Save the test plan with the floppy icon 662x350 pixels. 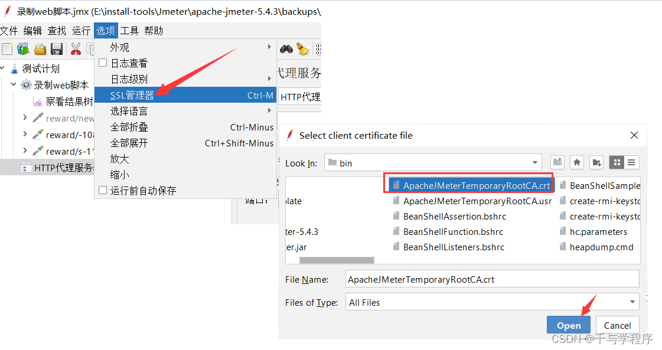(x=57, y=49)
